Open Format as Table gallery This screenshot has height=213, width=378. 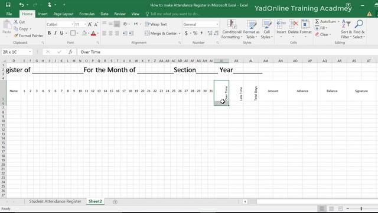[x=252, y=29]
